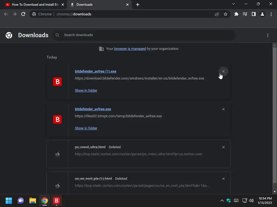277x207 pixels.
Task: Open the tab search chevron
Action: 233,4
